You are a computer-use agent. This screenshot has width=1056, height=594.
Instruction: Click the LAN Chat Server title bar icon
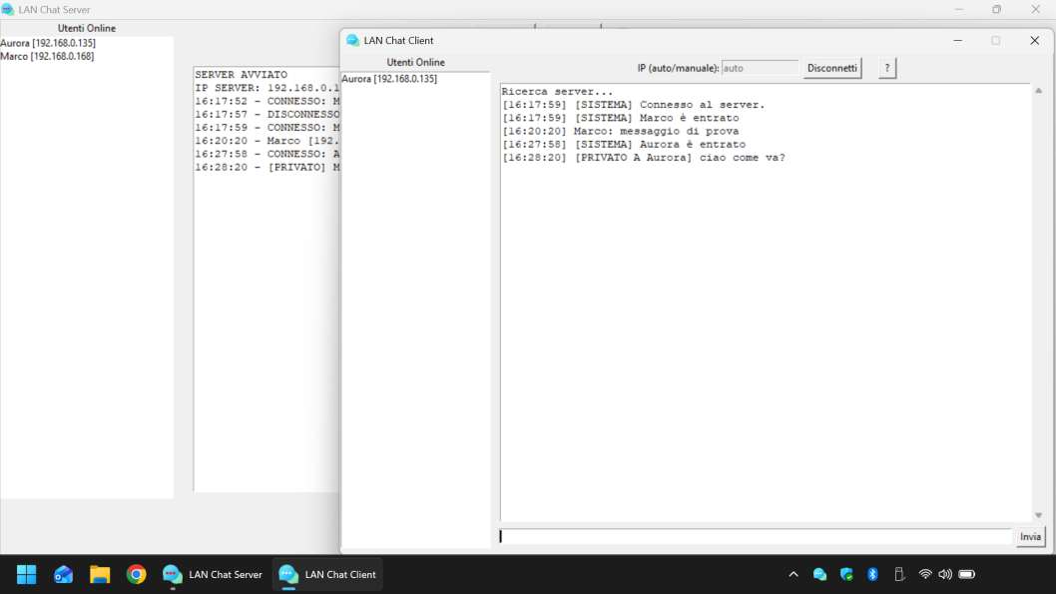pyautogui.click(x=7, y=9)
